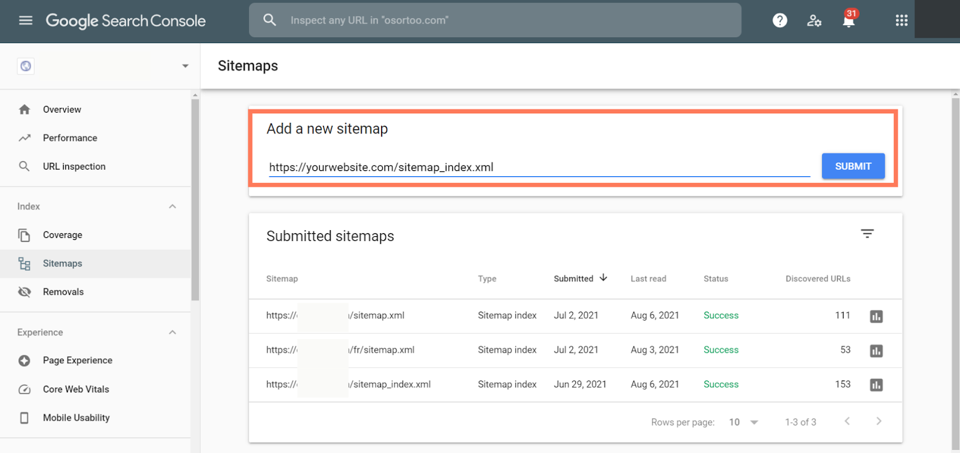
Task: Change rows per page dropdown
Action: pos(743,422)
